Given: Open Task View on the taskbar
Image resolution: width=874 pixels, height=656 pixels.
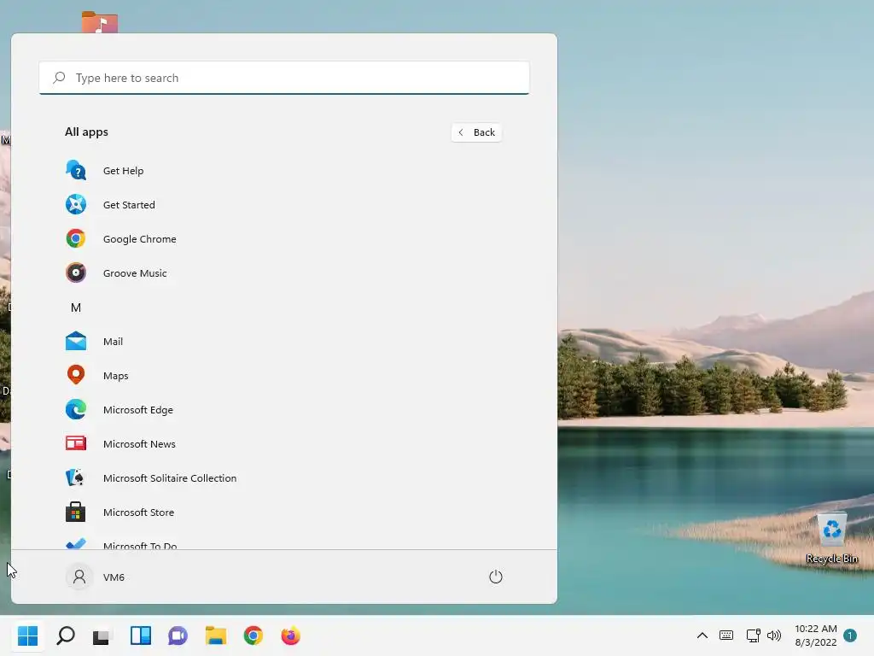Looking at the screenshot, I should click(x=102, y=635).
